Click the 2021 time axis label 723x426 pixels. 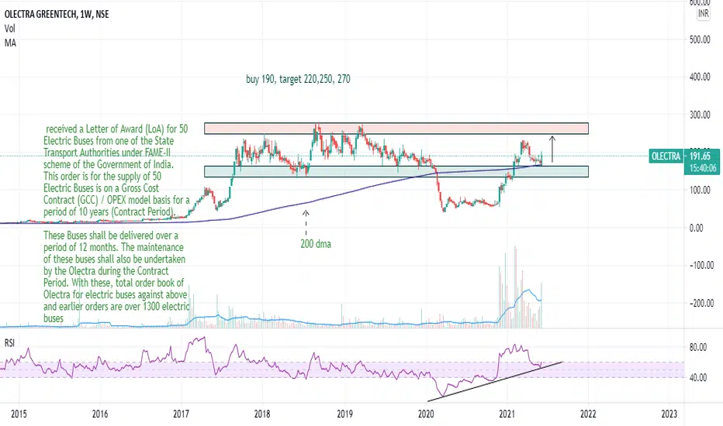click(x=507, y=414)
